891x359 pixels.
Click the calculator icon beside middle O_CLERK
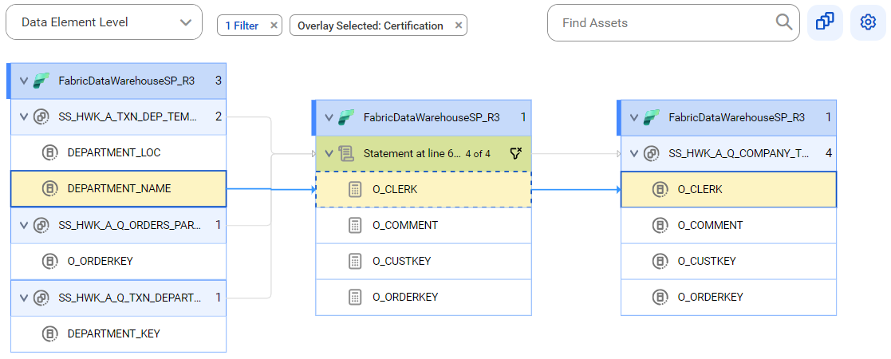pos(355,190)
